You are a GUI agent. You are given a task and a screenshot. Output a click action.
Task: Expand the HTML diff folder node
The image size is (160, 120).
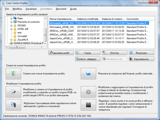[x=11, y=29]
